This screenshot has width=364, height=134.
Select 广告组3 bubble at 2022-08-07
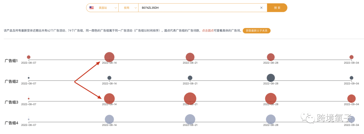(29, 99)
